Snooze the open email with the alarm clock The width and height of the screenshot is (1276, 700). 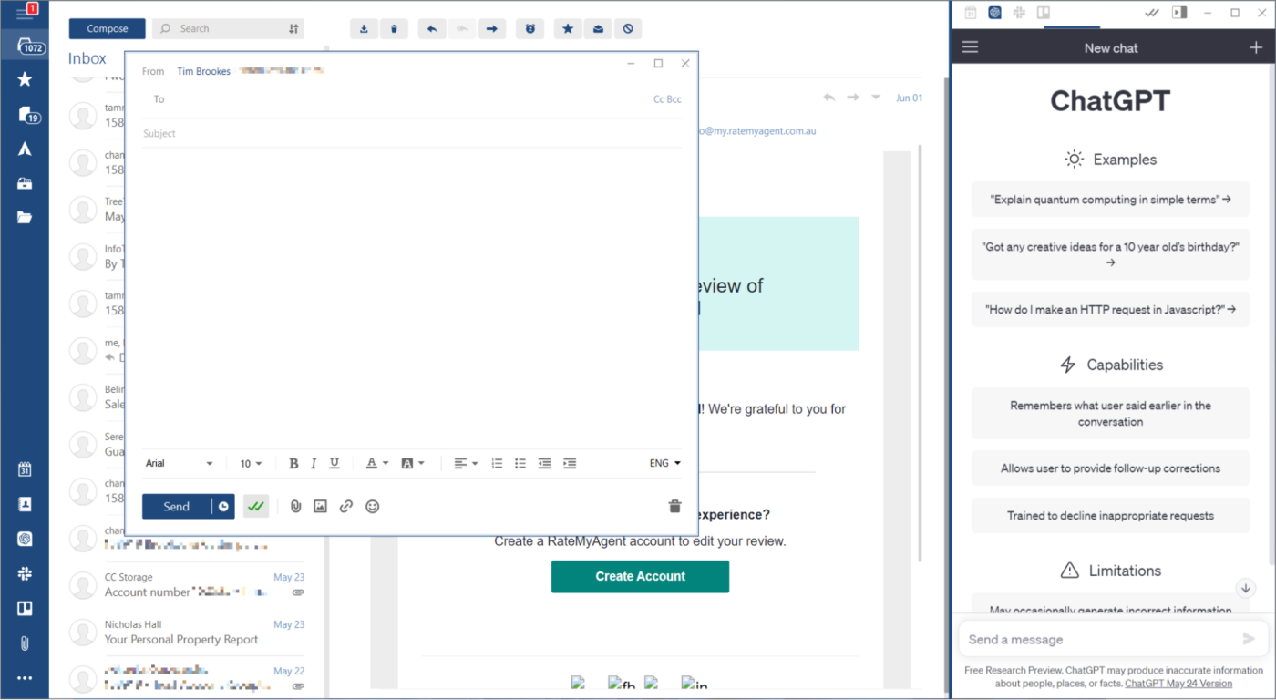530,29
